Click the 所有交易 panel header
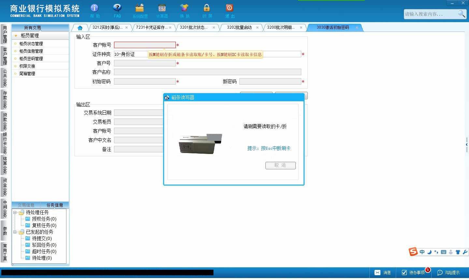 40,28
